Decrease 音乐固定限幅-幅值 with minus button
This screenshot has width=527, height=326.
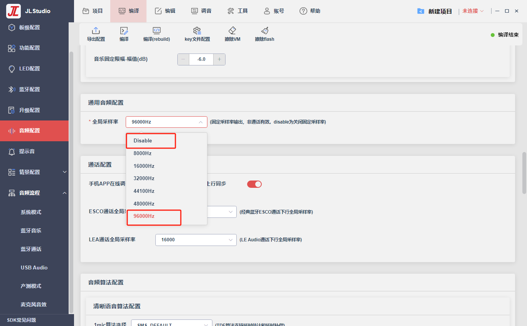183,59
